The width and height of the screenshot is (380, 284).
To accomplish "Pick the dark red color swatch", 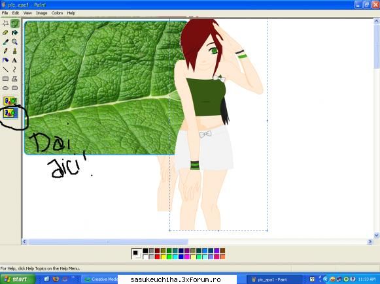I will tap(157, 251).
